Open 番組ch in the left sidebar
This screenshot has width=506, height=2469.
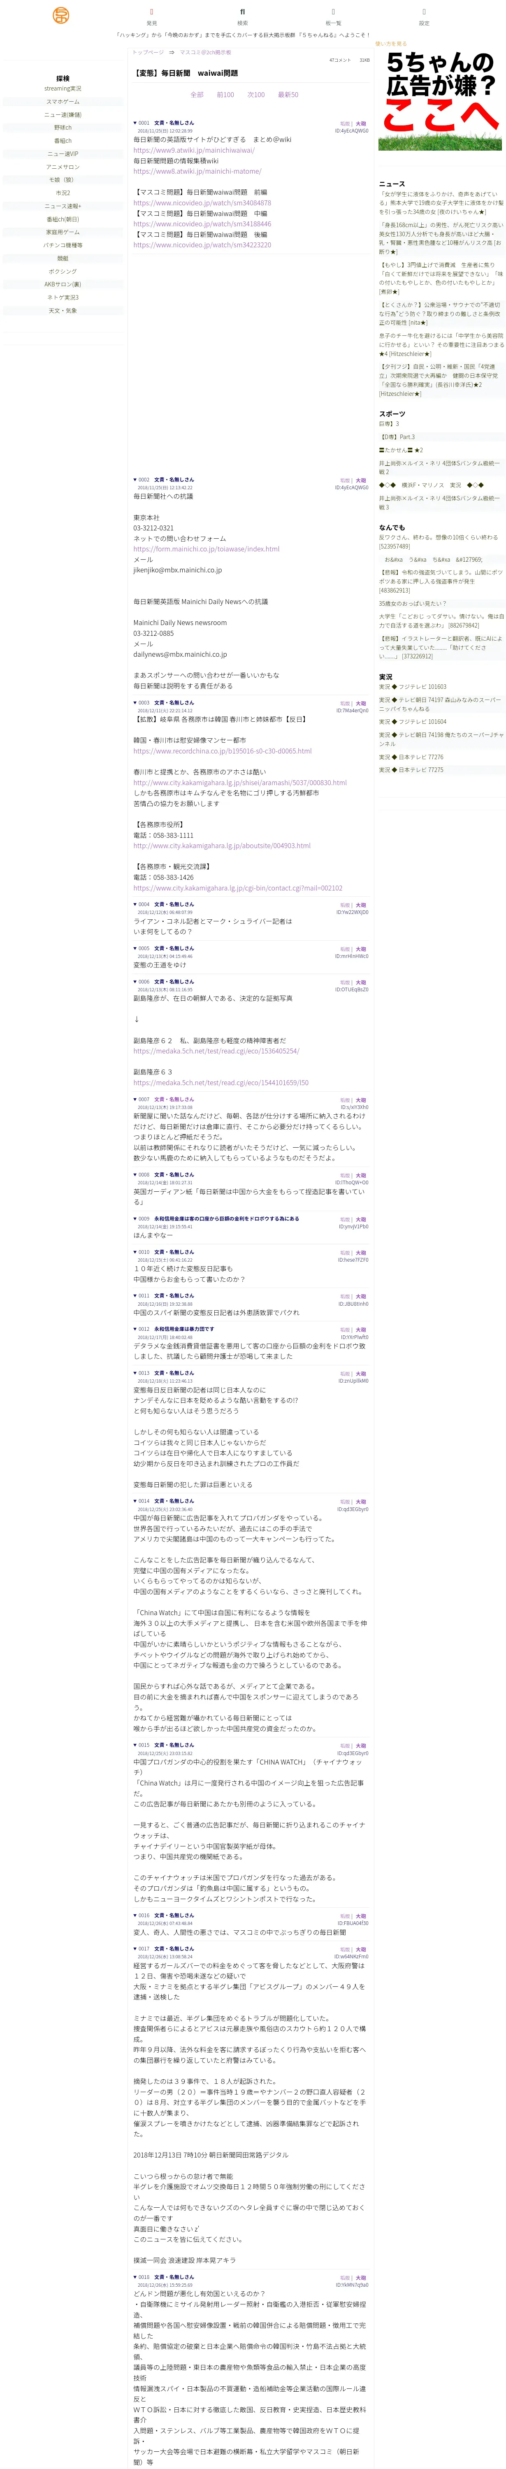point(63,141)
